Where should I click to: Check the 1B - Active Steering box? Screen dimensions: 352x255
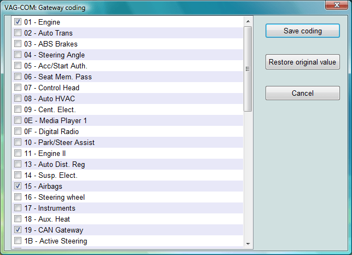pyautogui.click(x=18, y=241)
